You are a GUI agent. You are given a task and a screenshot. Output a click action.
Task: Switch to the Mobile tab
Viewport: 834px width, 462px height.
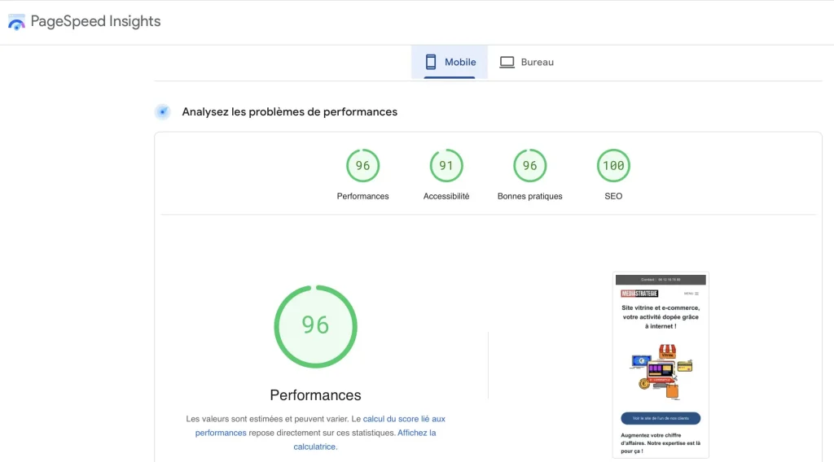(x=450, y=62)
